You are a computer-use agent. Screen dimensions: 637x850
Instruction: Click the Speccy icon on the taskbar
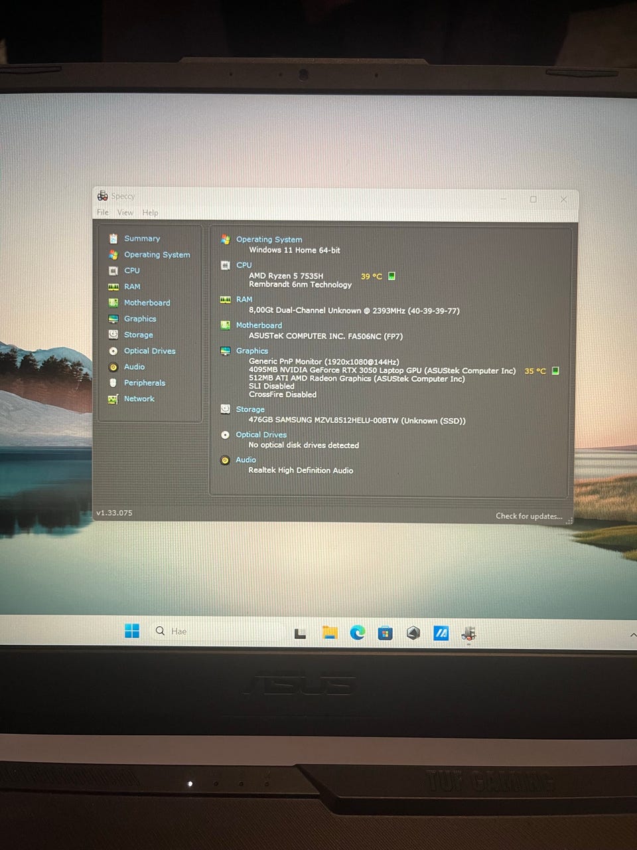469,634
